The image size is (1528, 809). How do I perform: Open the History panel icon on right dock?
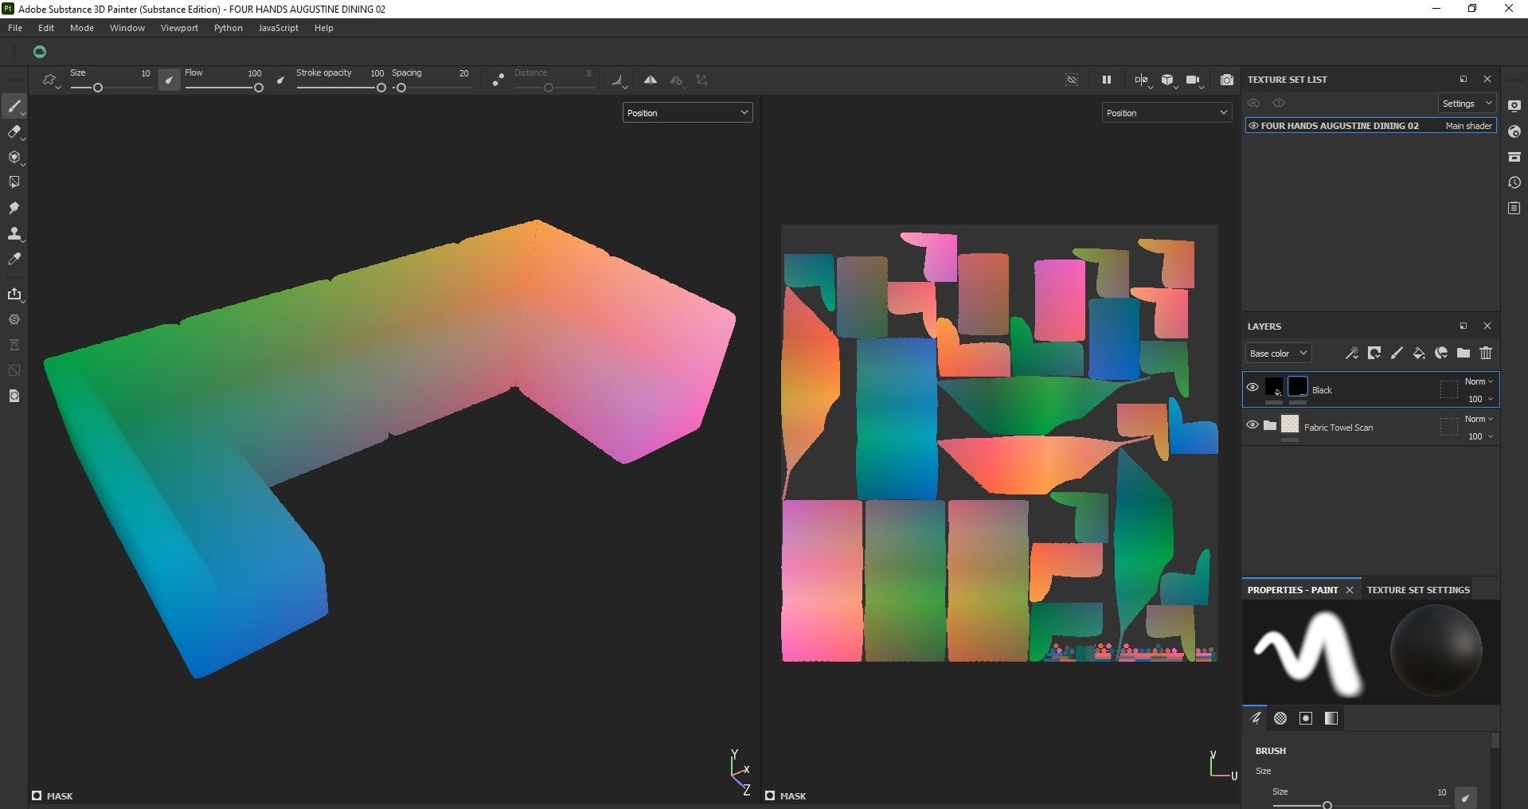point(1514,182)
